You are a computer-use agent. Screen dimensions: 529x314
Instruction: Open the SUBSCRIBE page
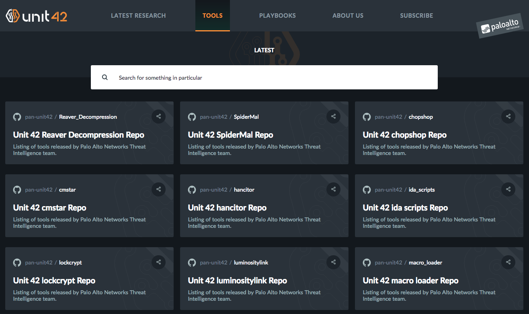[416, 15]
